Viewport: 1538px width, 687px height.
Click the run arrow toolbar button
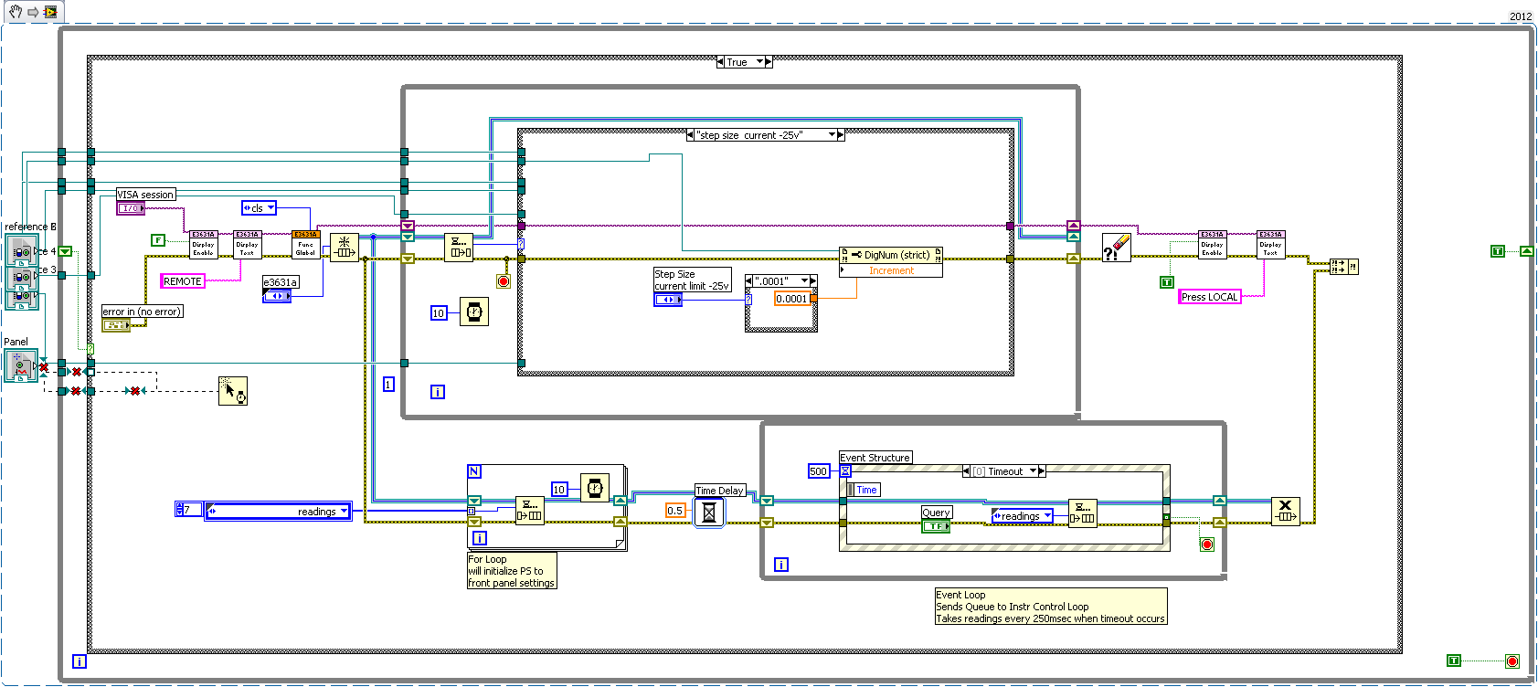33,12
